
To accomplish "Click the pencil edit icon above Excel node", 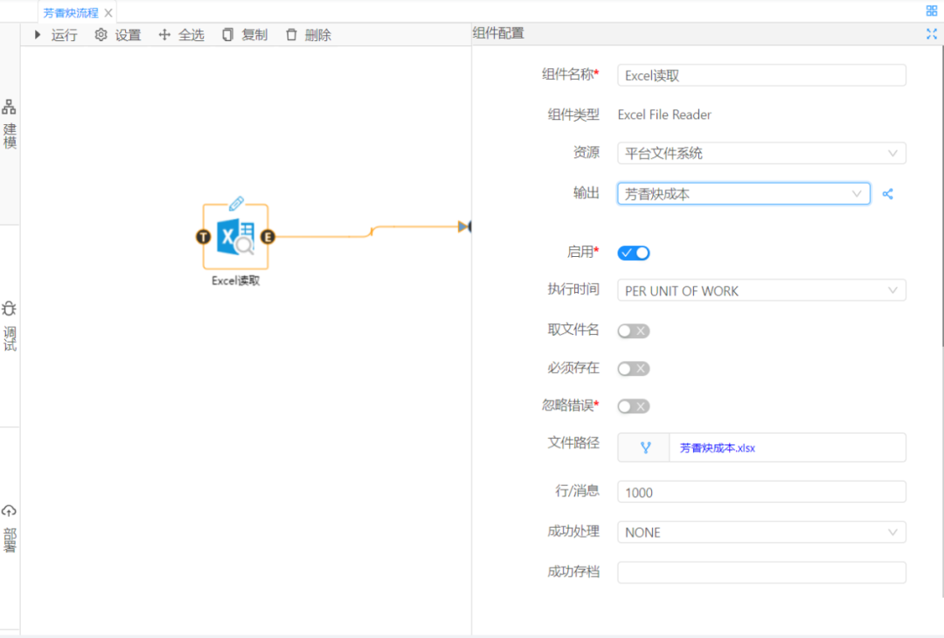I will [236, 204].
